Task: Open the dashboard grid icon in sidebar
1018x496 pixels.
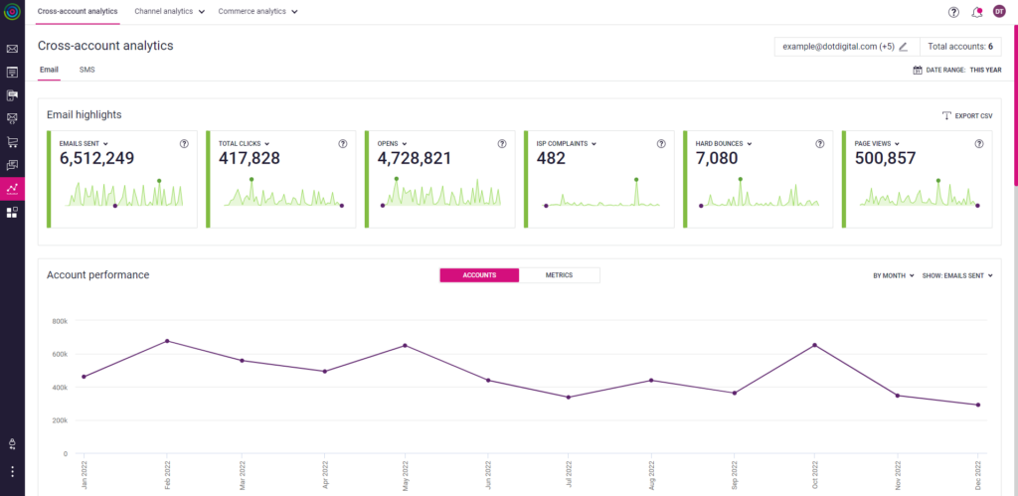Action: point(12,212)
